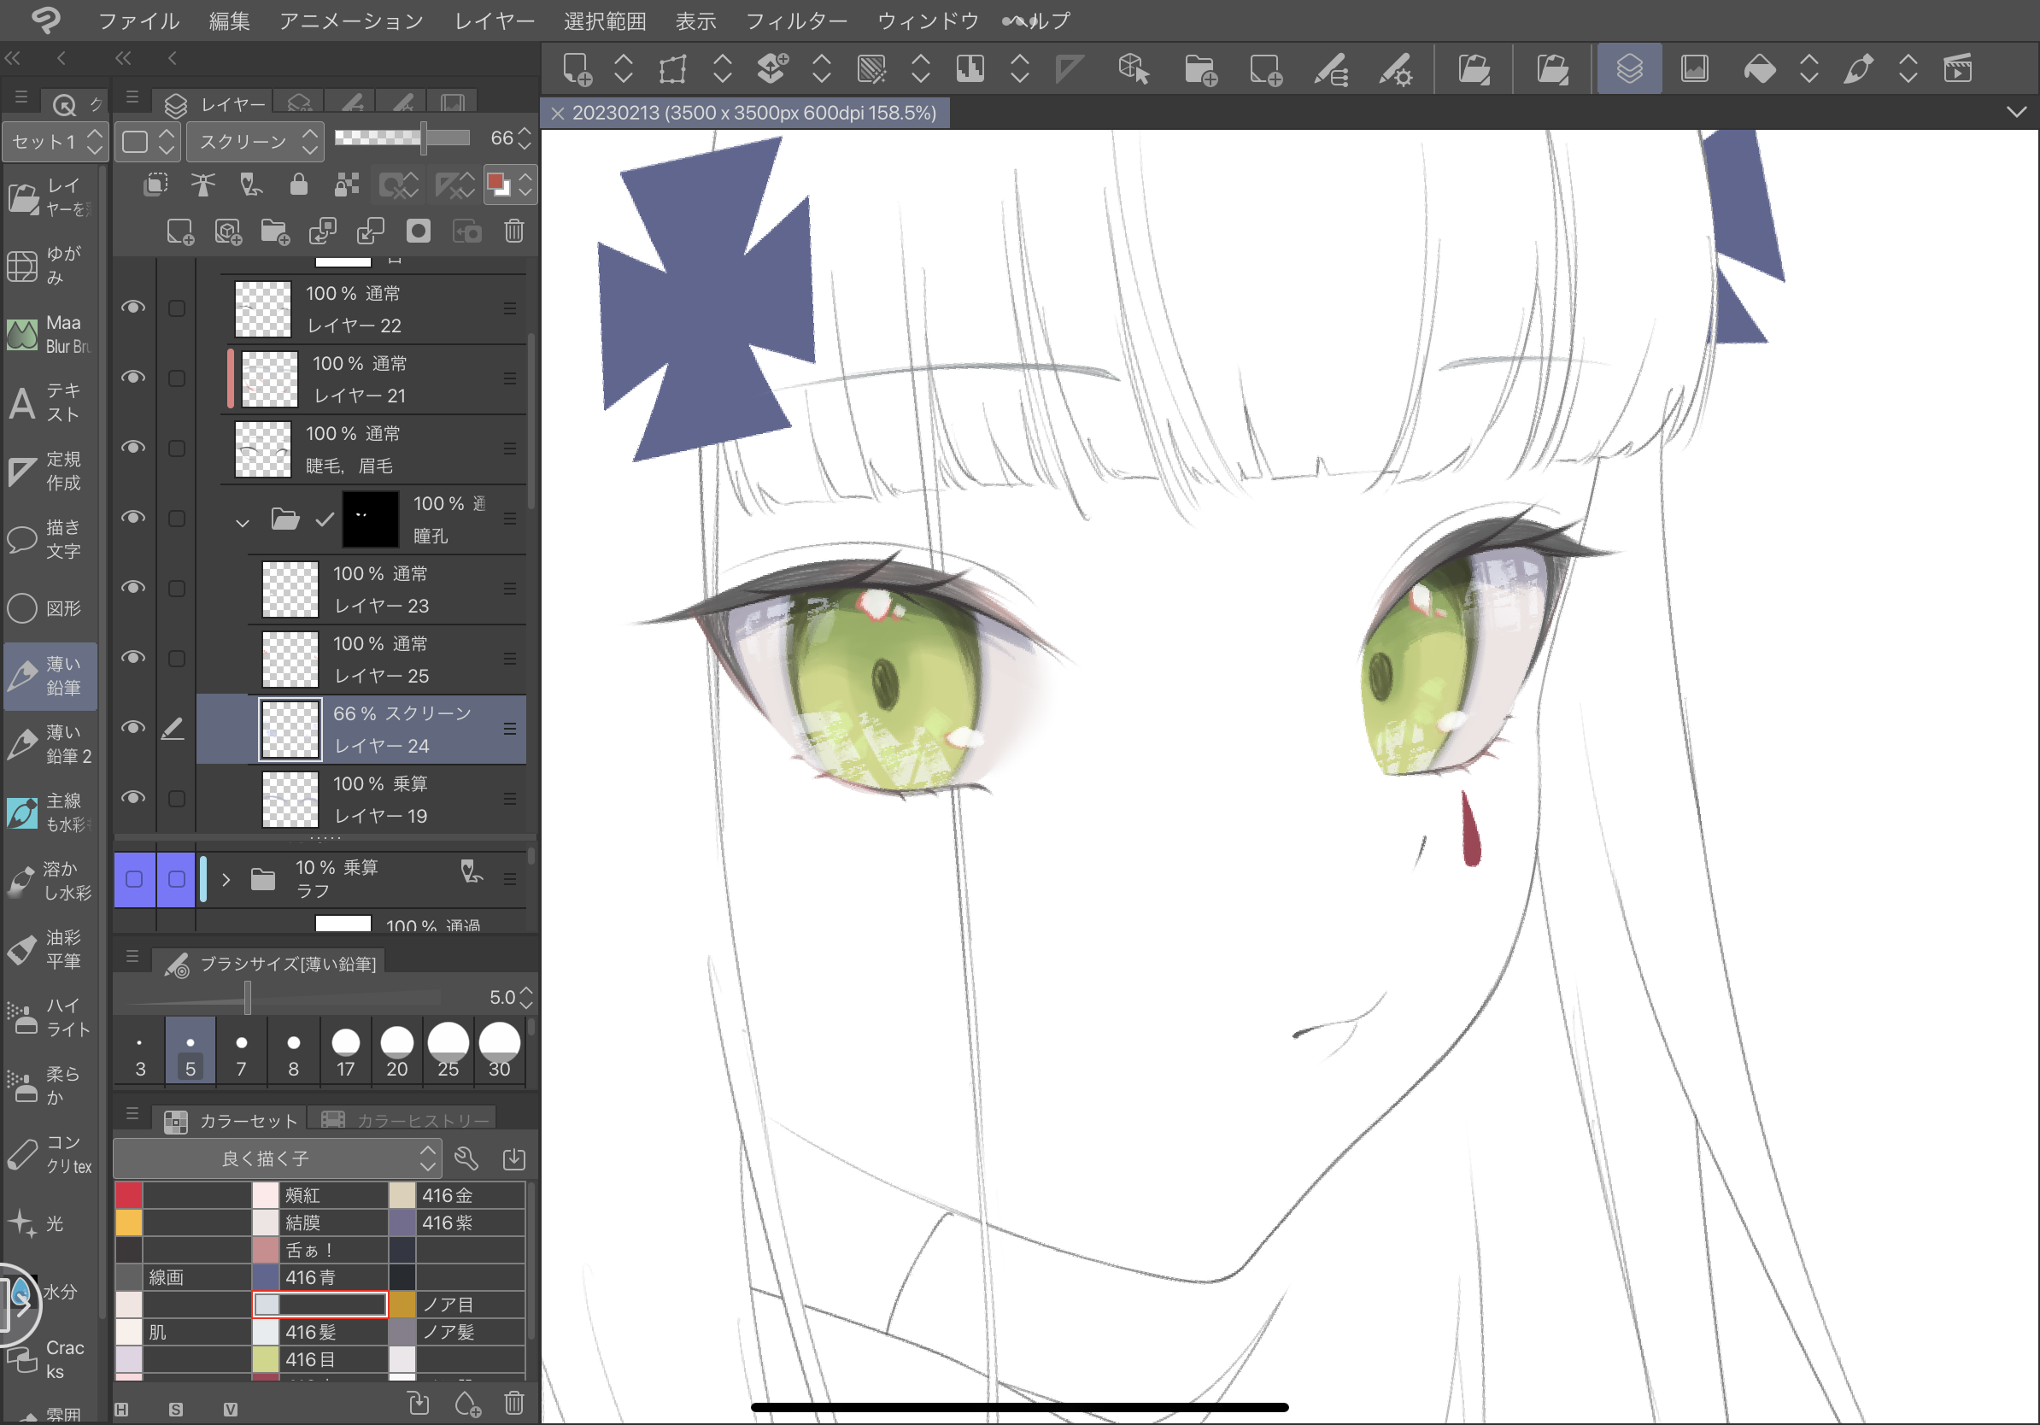Open the アニメーション menu
2040x1425 pixels.
[352, 21]
